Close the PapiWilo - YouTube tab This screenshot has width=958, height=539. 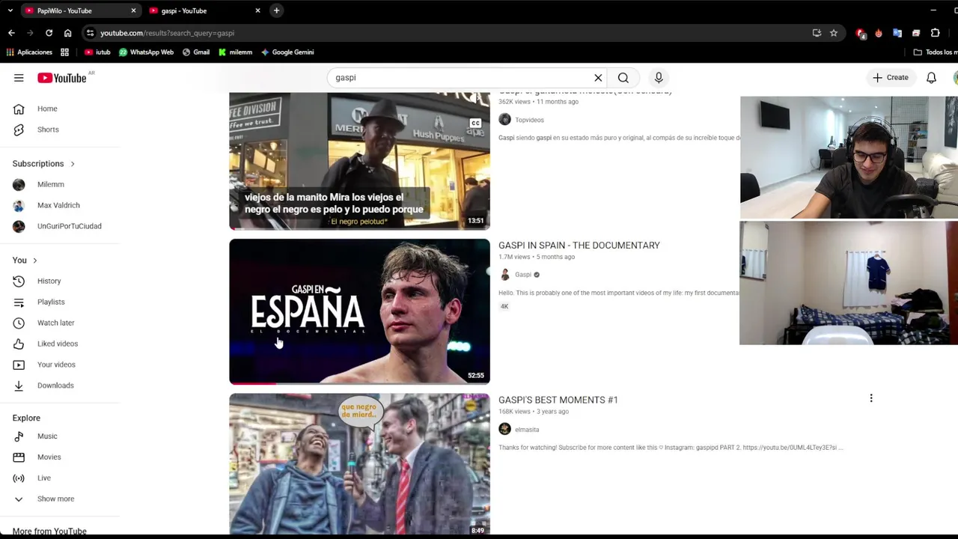click(x=133, y=10)
